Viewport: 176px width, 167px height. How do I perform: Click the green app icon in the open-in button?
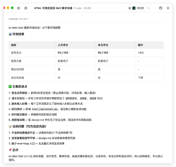(x=134, y=8)
